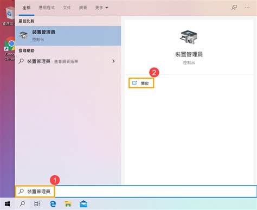Launch Microsoft Edge from taskbar
The height and width of the screenshot is (210, 257).
(53, 204)
